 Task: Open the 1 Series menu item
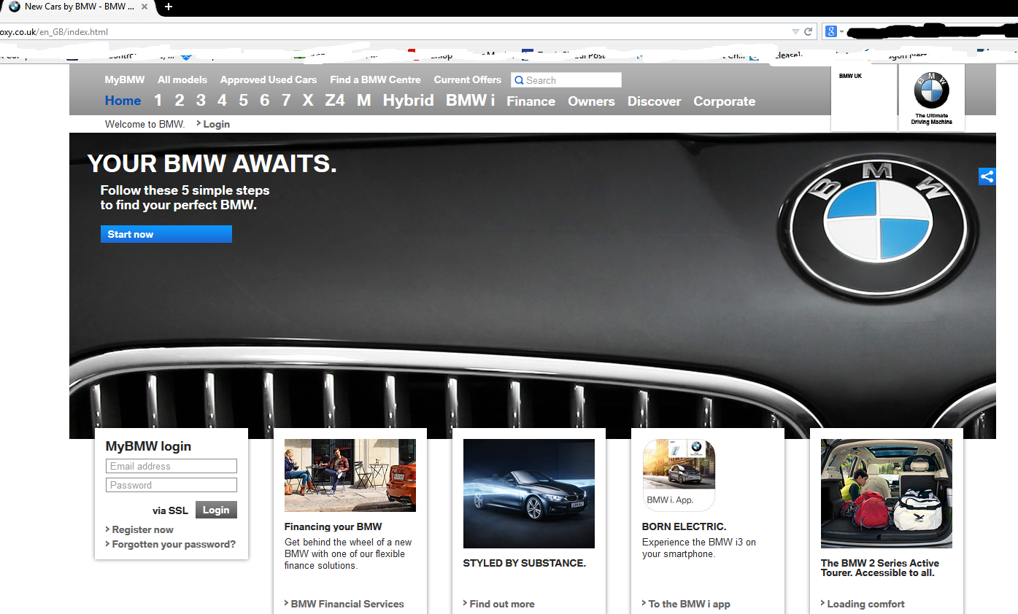[x=158, y=101]
